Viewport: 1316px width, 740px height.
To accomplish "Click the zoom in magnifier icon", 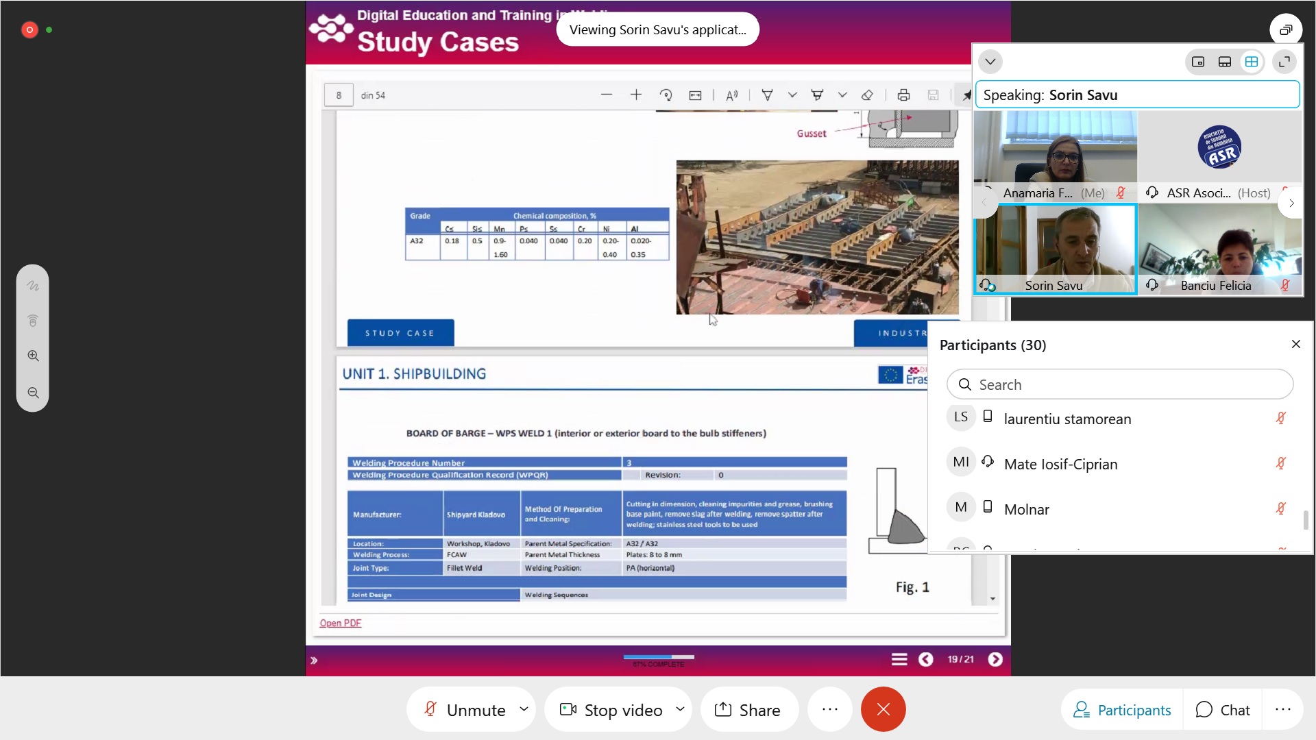I will (33, 356).
